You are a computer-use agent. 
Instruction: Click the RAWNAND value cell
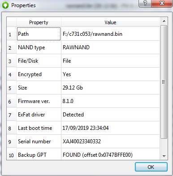point(110,47)
